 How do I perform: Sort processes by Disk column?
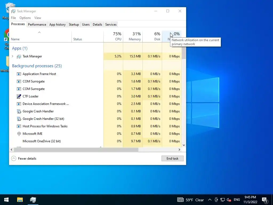point(152,37)
